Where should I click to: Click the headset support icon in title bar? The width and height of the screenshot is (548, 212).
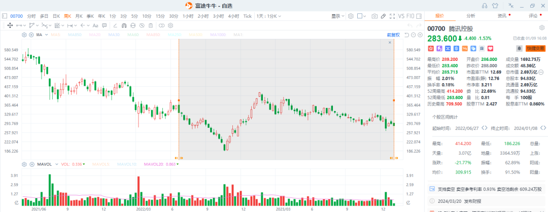485,5
